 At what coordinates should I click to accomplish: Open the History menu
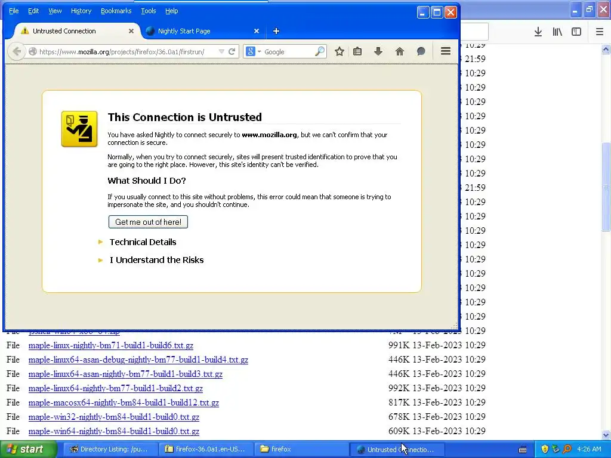pos(81,11)
